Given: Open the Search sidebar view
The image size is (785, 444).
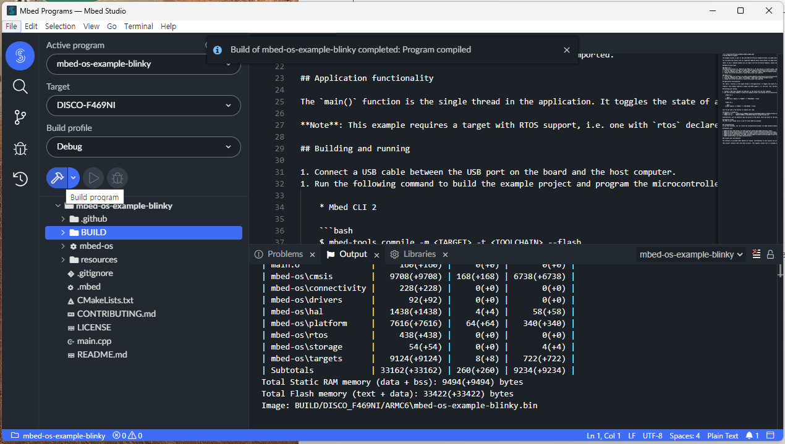Looking at the screenshot, I should coord(20,86).
